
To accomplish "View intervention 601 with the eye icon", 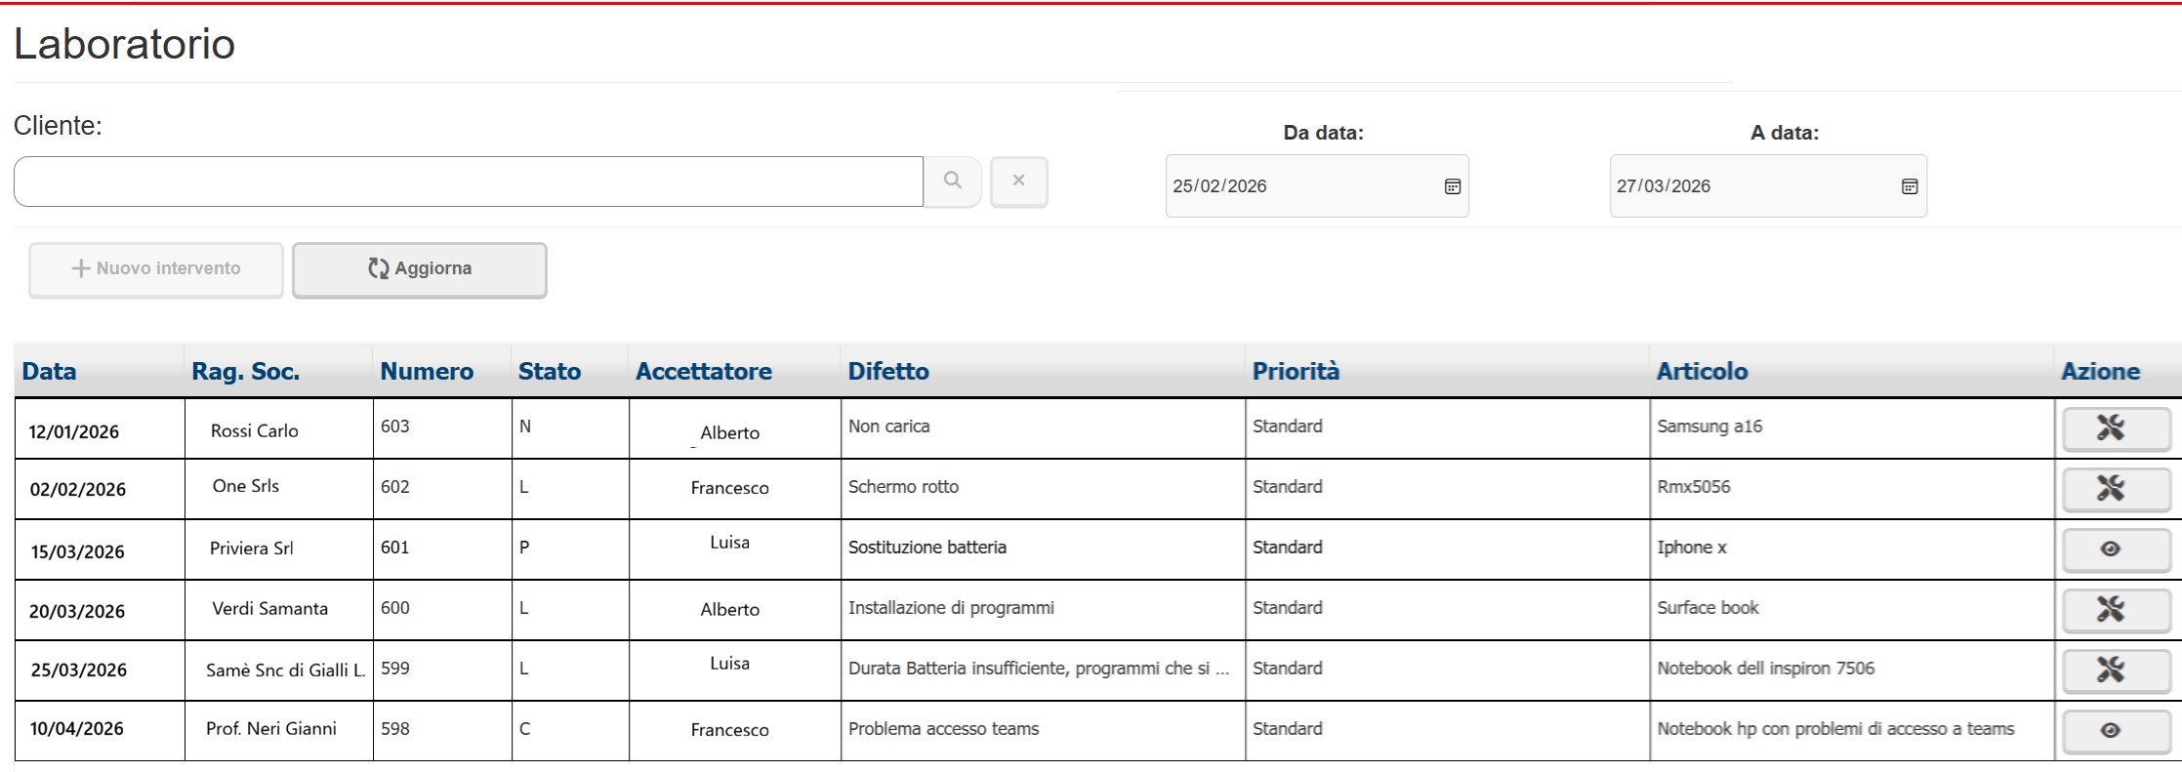I will click(2116, 549).
